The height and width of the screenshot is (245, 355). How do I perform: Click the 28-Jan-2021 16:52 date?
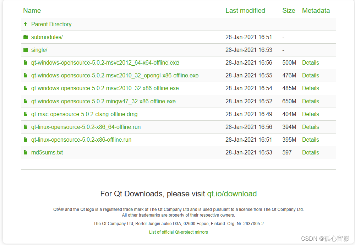249,101
